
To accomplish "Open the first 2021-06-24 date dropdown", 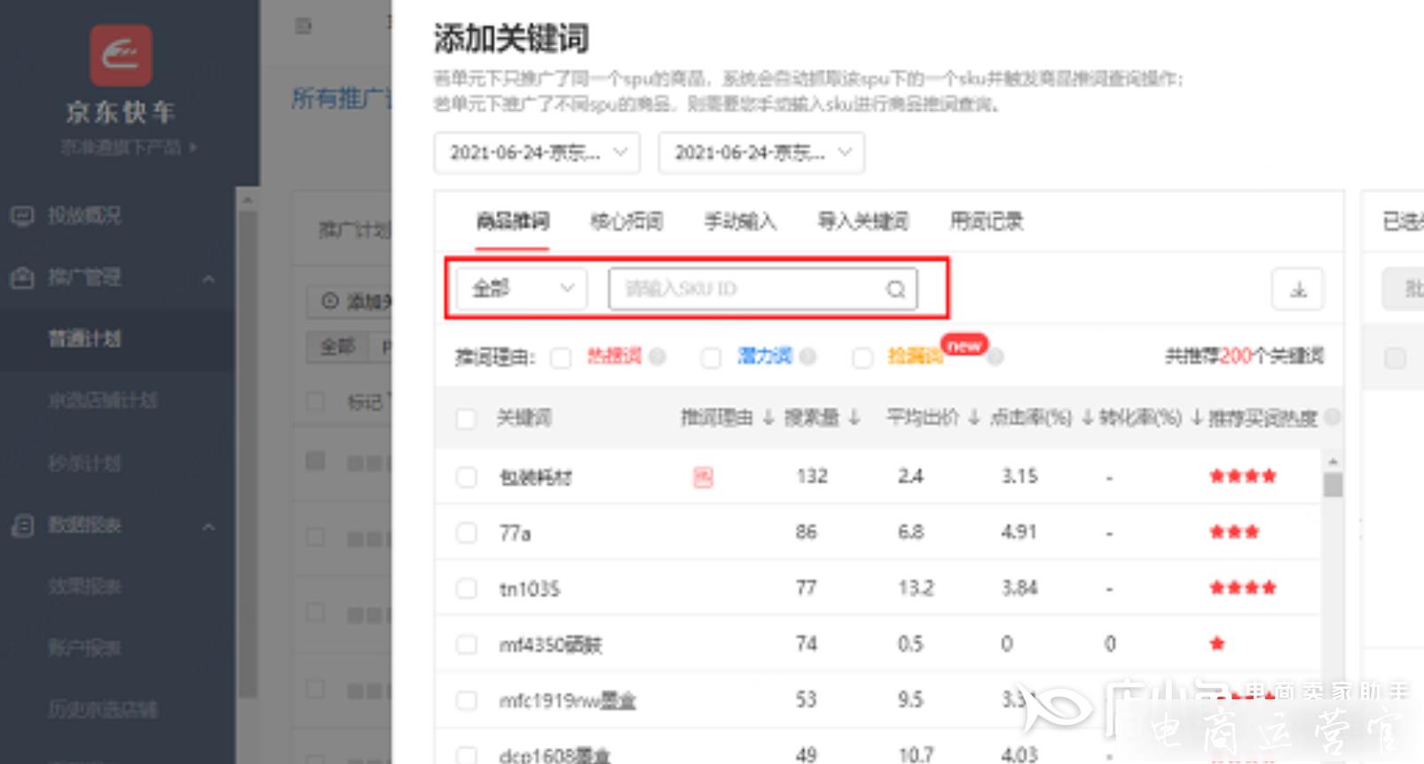I will pos(537,153).
